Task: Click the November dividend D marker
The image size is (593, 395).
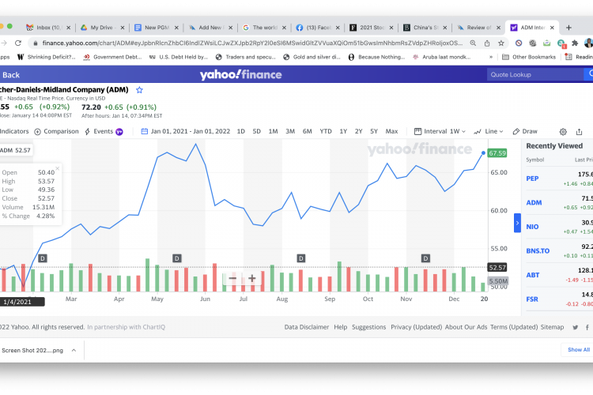Action: (425, 258)
